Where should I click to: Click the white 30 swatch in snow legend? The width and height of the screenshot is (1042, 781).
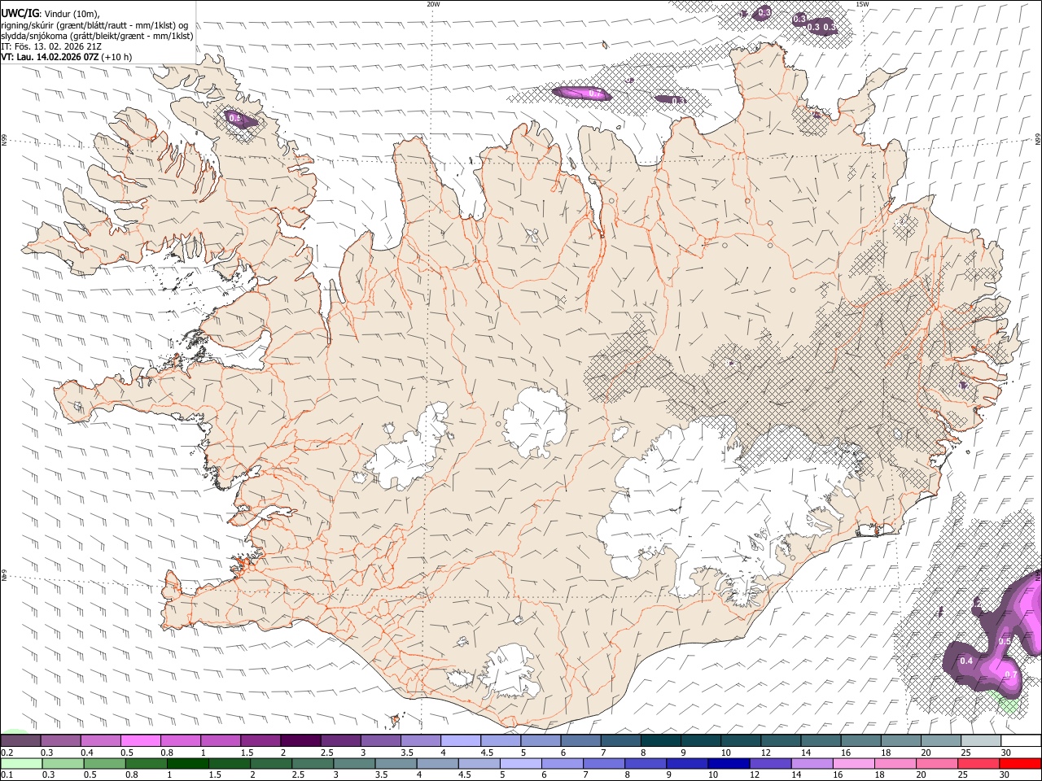(x=1021, y=740)
